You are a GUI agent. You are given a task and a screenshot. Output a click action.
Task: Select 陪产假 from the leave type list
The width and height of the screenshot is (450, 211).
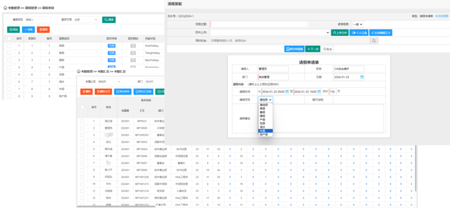click(265, 135)
